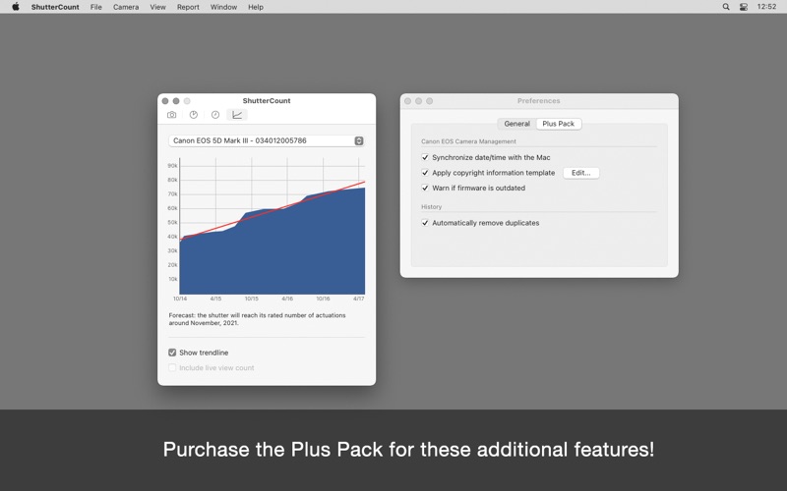Open the Camera menu
Screen dimensions: 787x491
point(126,7)
